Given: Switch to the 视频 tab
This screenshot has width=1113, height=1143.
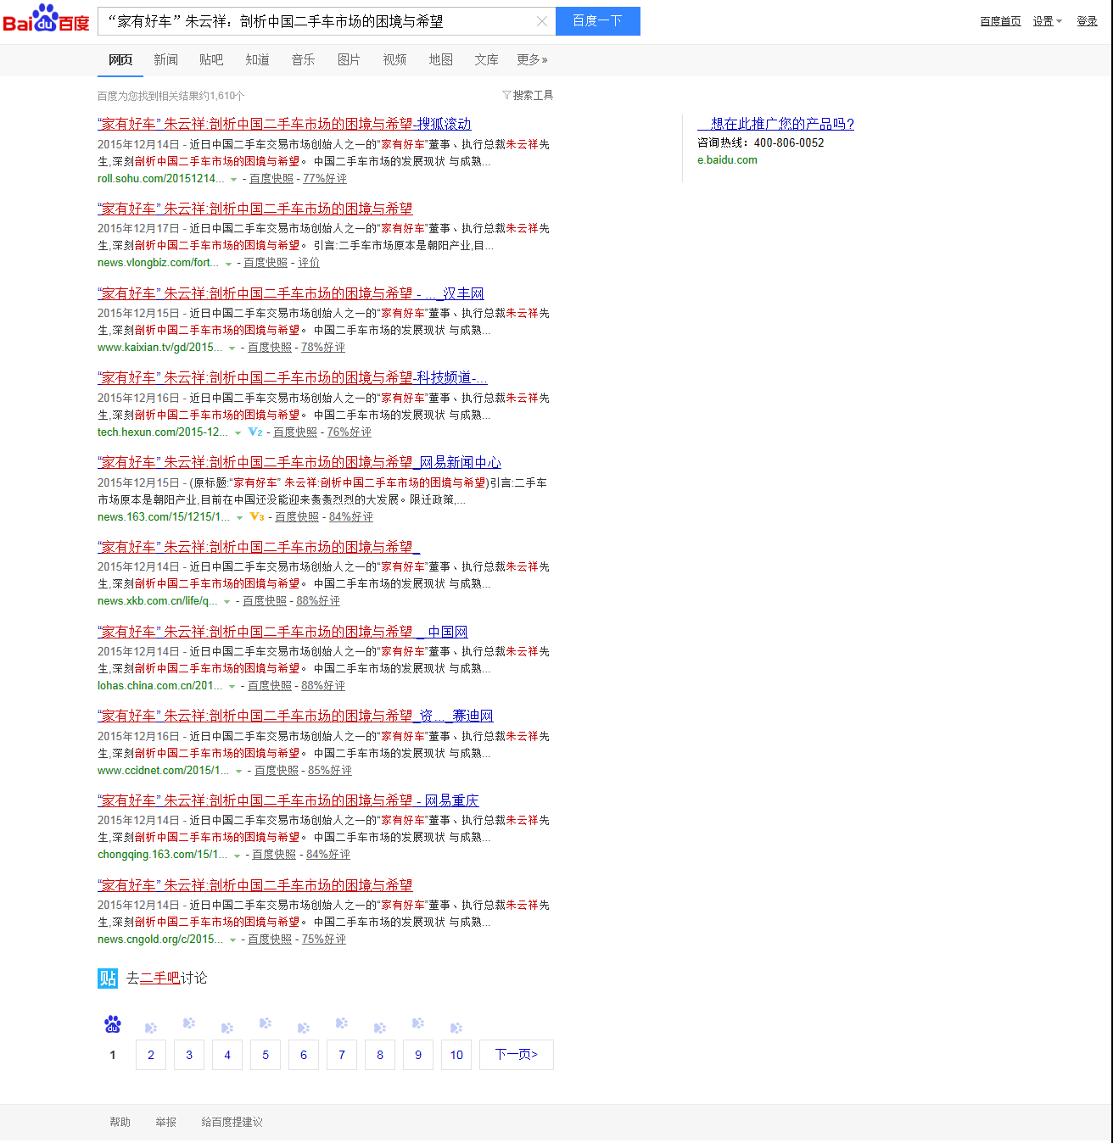Looking at the screenshot, I should click(x=394, y=59).
